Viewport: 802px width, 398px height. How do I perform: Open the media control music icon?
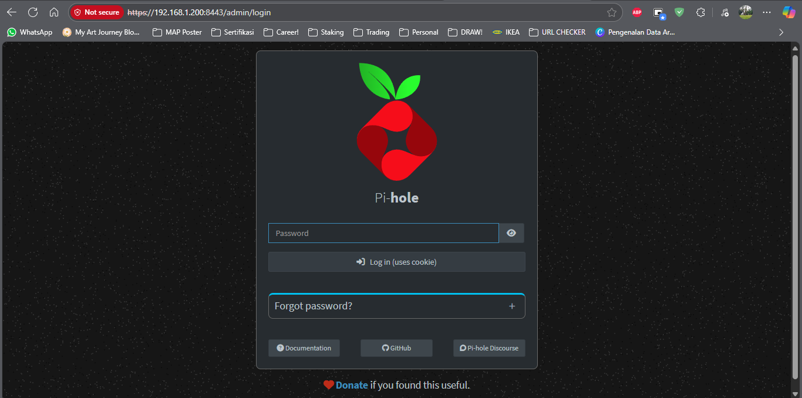(725, 12)
